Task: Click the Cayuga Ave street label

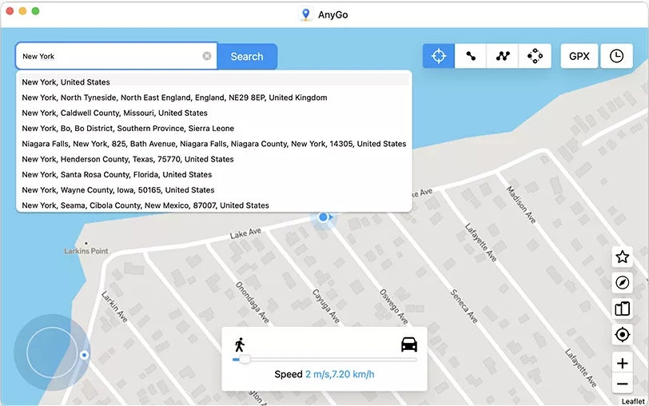Action: click(x=326, y=306)
